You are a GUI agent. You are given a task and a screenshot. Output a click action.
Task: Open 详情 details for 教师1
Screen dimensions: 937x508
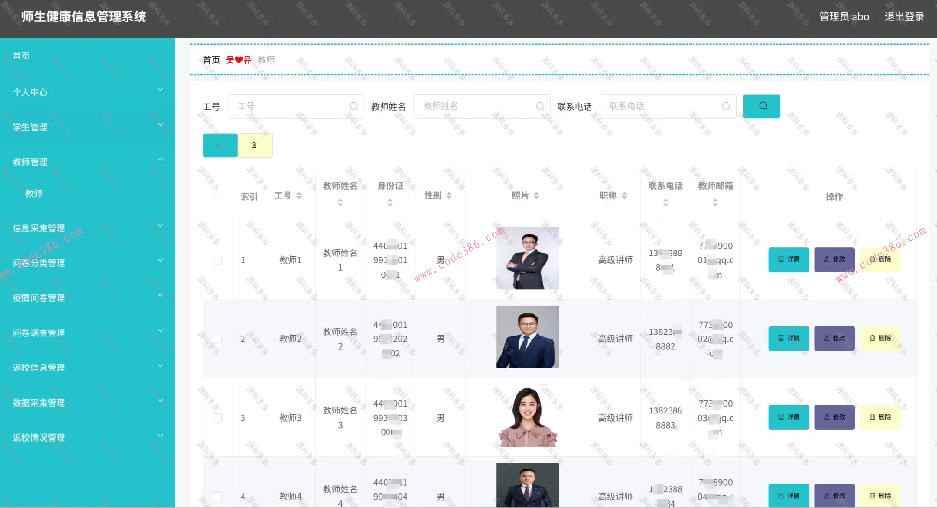click(x=789, y=259)
